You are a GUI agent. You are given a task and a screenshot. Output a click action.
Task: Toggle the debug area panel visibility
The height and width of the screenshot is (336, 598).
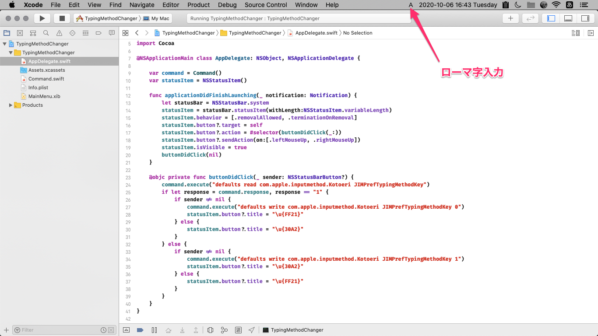coord(568,18)
